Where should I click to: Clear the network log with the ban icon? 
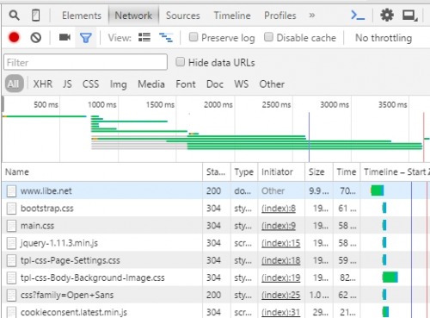36,38
